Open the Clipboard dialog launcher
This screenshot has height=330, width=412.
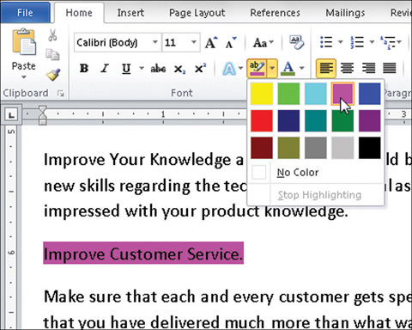pyautogui.click(x=61, y=93)
